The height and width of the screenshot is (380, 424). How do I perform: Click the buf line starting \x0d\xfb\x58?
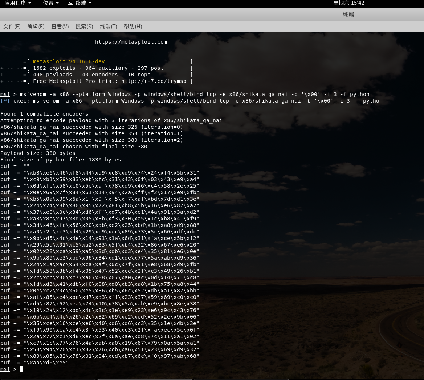click(x=100, y=186)
